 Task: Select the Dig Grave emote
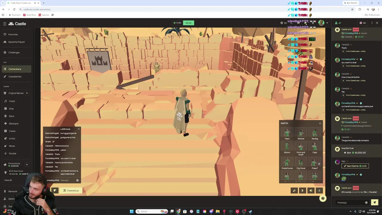pos(301,163)
